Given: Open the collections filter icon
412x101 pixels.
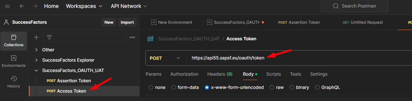Looking at the screenshot, I should (49, 37).
